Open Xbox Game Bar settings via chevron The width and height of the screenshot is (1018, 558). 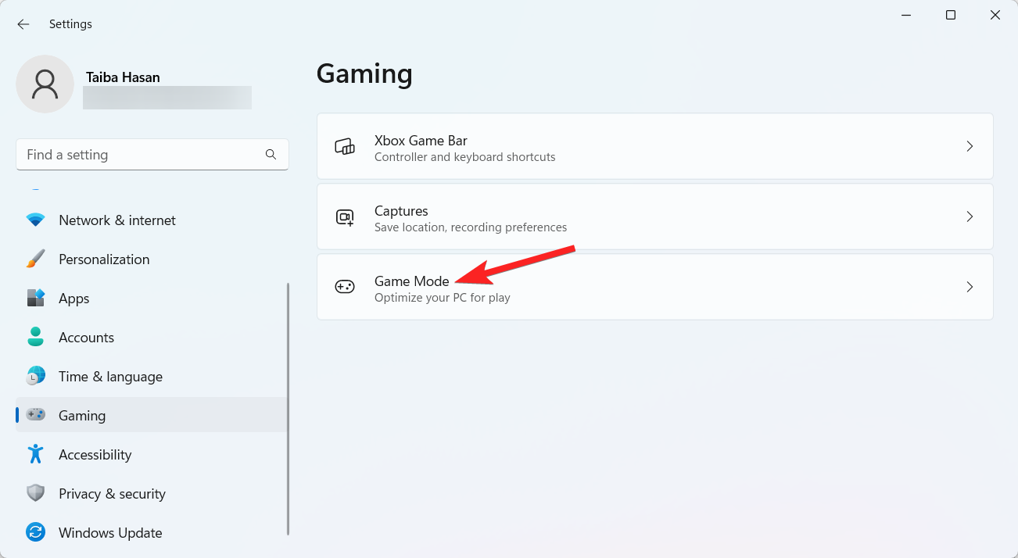970,146
